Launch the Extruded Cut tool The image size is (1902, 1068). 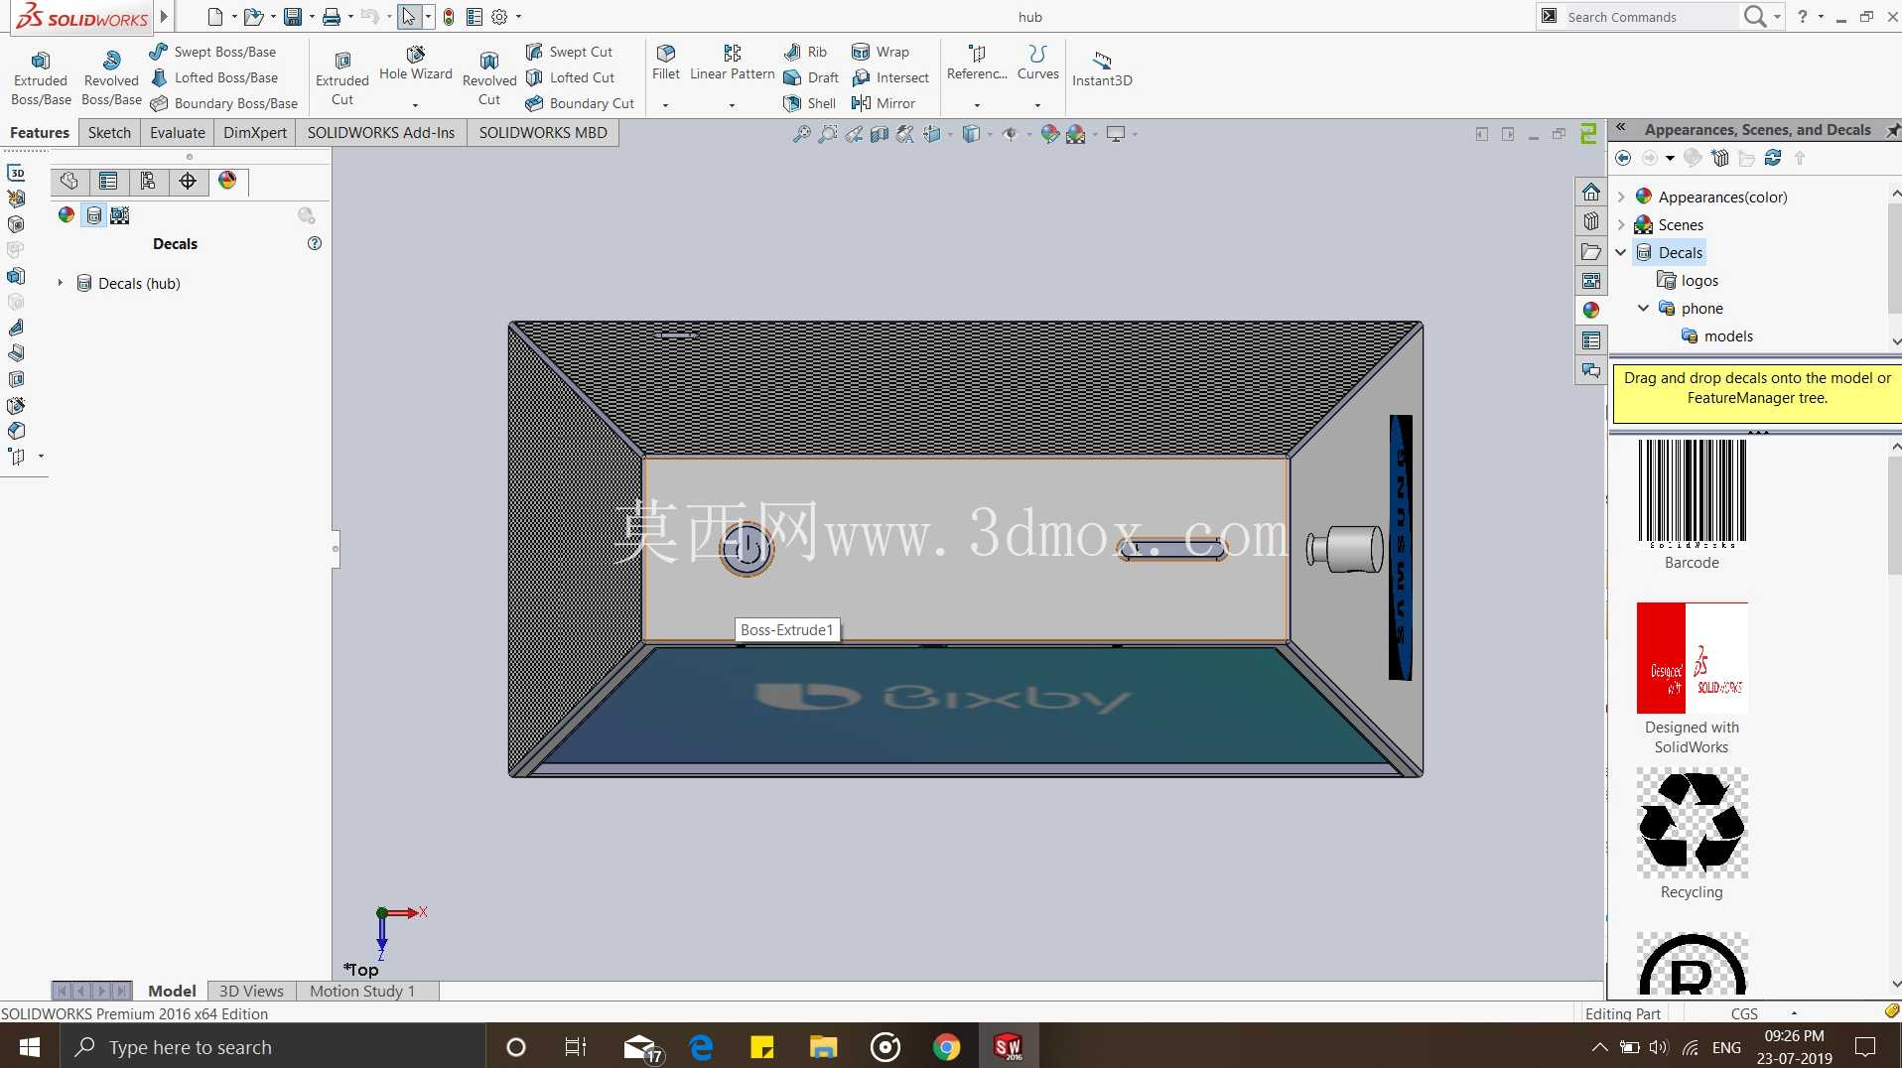click(x=342, y=78)
